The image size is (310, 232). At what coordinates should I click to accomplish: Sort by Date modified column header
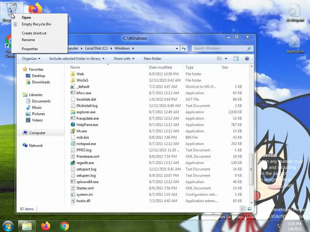tap(165, 67)
